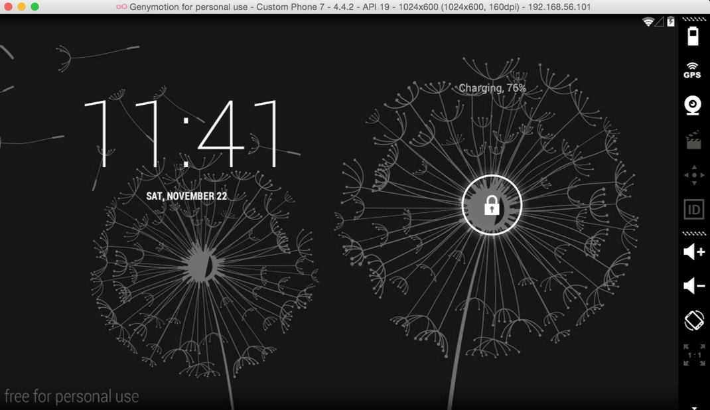The height and width of the screenshot is (410, 710).
Task: Click the green macOS zoom window button
Action: (x=35, y=7)
